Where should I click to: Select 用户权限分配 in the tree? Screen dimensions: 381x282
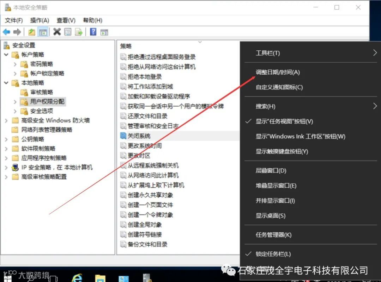click(47, 102)
